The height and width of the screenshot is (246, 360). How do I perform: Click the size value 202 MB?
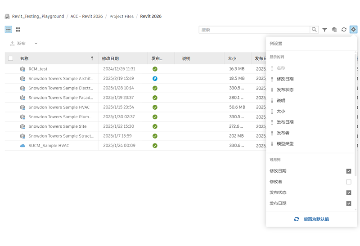click(236, 136)
